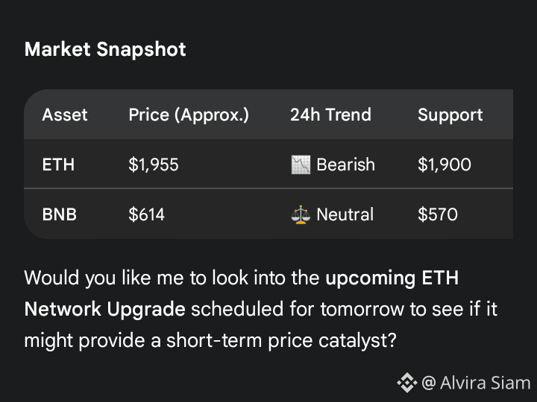The width and height of the screenshot is (537, 402).
Task: Select the ETH asset cell
Action: [58, 165]
